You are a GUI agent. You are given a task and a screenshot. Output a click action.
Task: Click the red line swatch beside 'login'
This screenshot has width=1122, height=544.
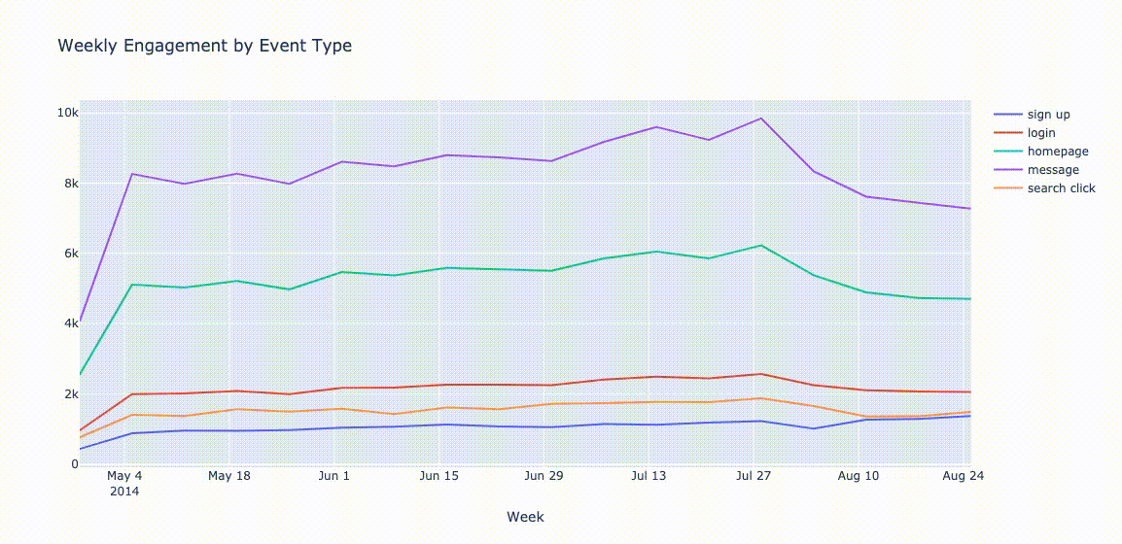point(1009,133)
